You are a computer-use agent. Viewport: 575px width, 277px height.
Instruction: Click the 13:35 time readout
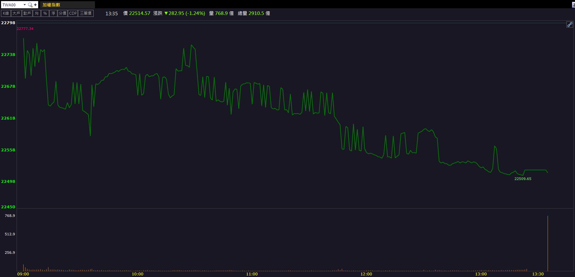(x=111, y=13)
